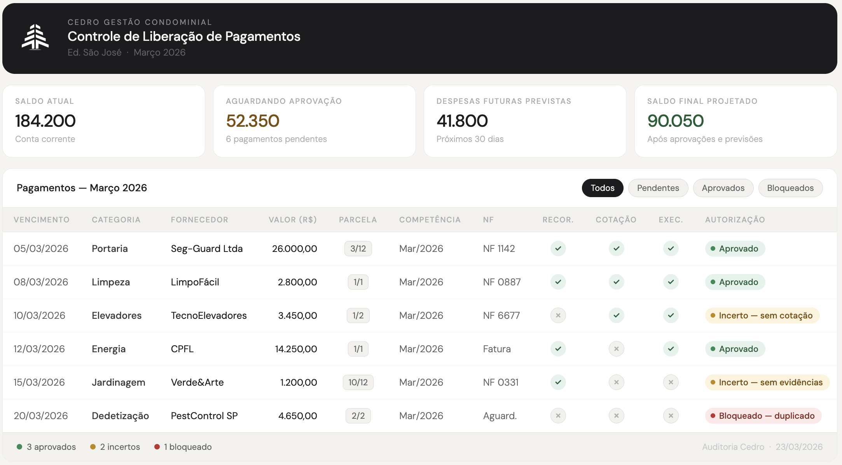842x465 pixels.
Task: Click Elevadores row Exec. check icon
Action: [x=671, y=315]
